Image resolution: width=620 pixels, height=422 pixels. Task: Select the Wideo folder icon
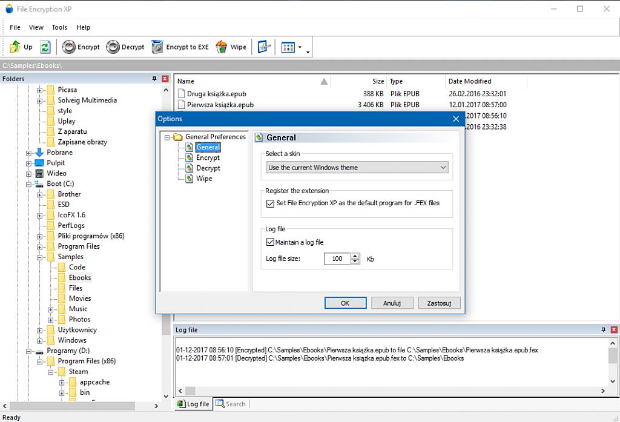(x=39, y=173)
